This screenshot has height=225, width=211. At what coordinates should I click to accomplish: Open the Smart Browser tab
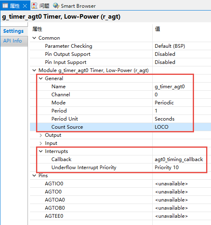pos(78,6)
